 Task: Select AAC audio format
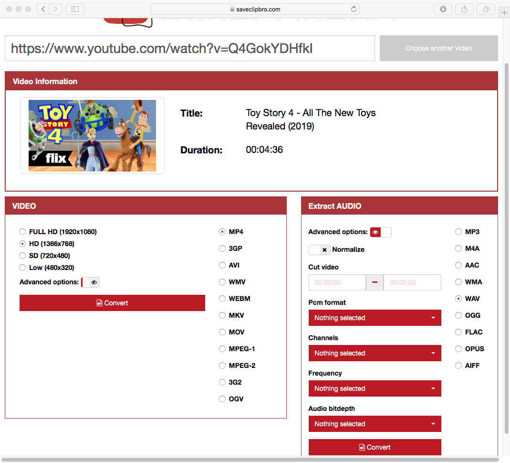(458, 265)
